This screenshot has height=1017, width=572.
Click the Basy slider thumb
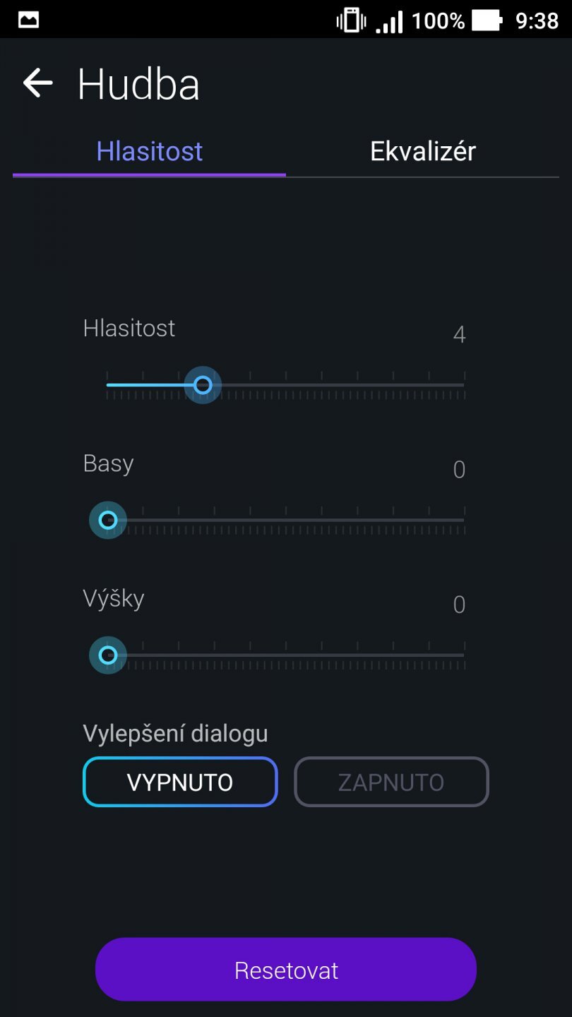click(x=107, y=521)
